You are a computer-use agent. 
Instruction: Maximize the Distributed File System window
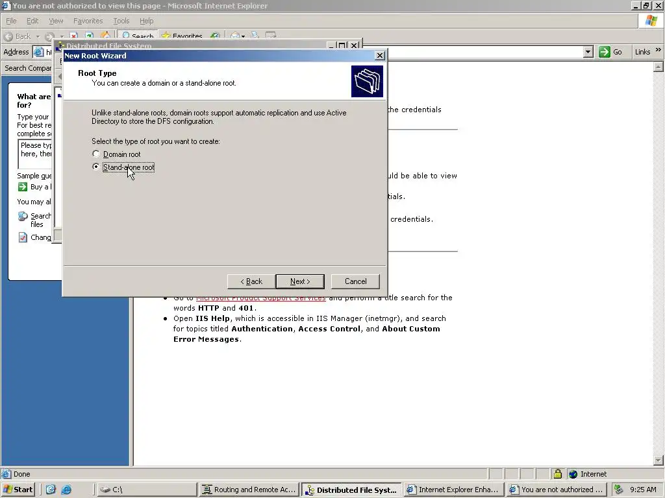(x=342, y=45)
